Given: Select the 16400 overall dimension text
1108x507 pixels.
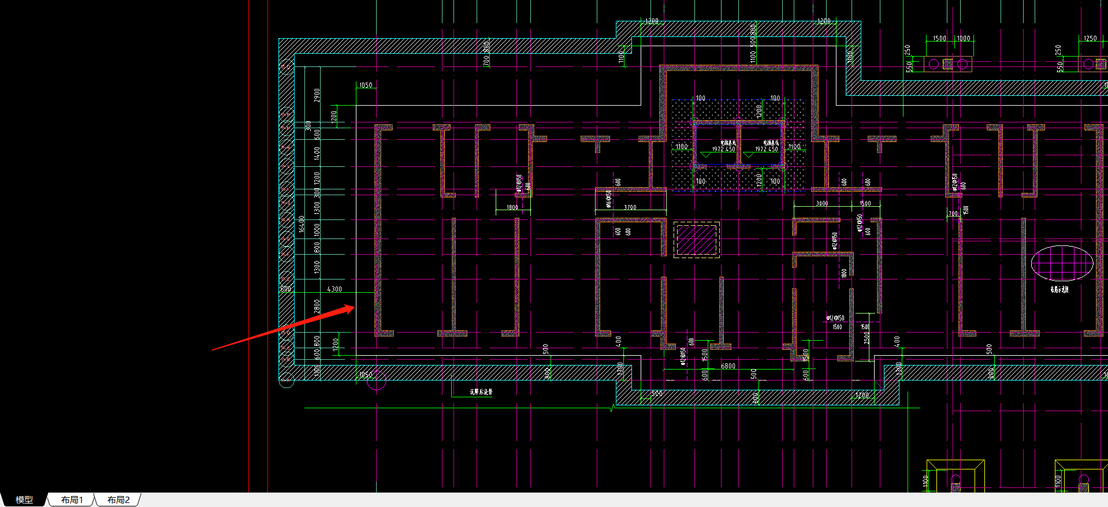Looking at the screenshot, I should pyautogui.click(x=302, y=224).
